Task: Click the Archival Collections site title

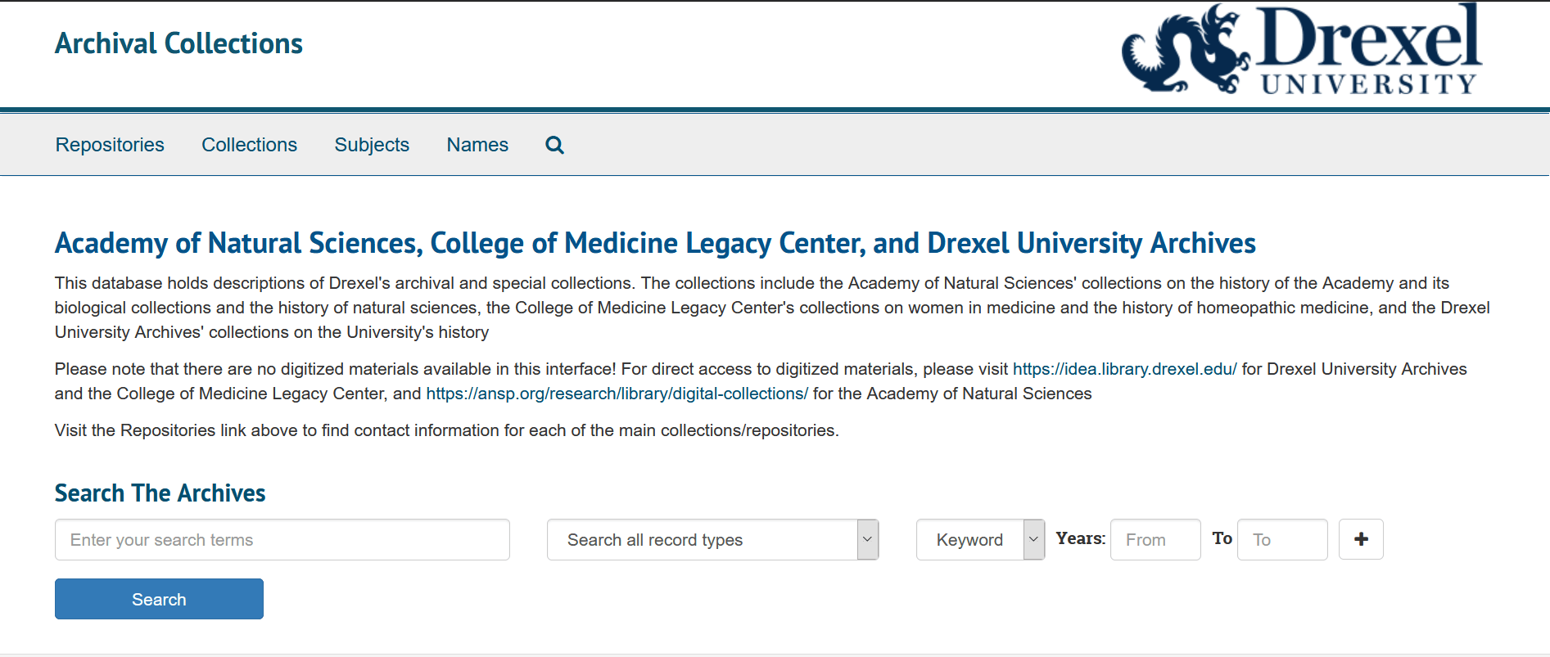Action: click(x=178, y=43)
